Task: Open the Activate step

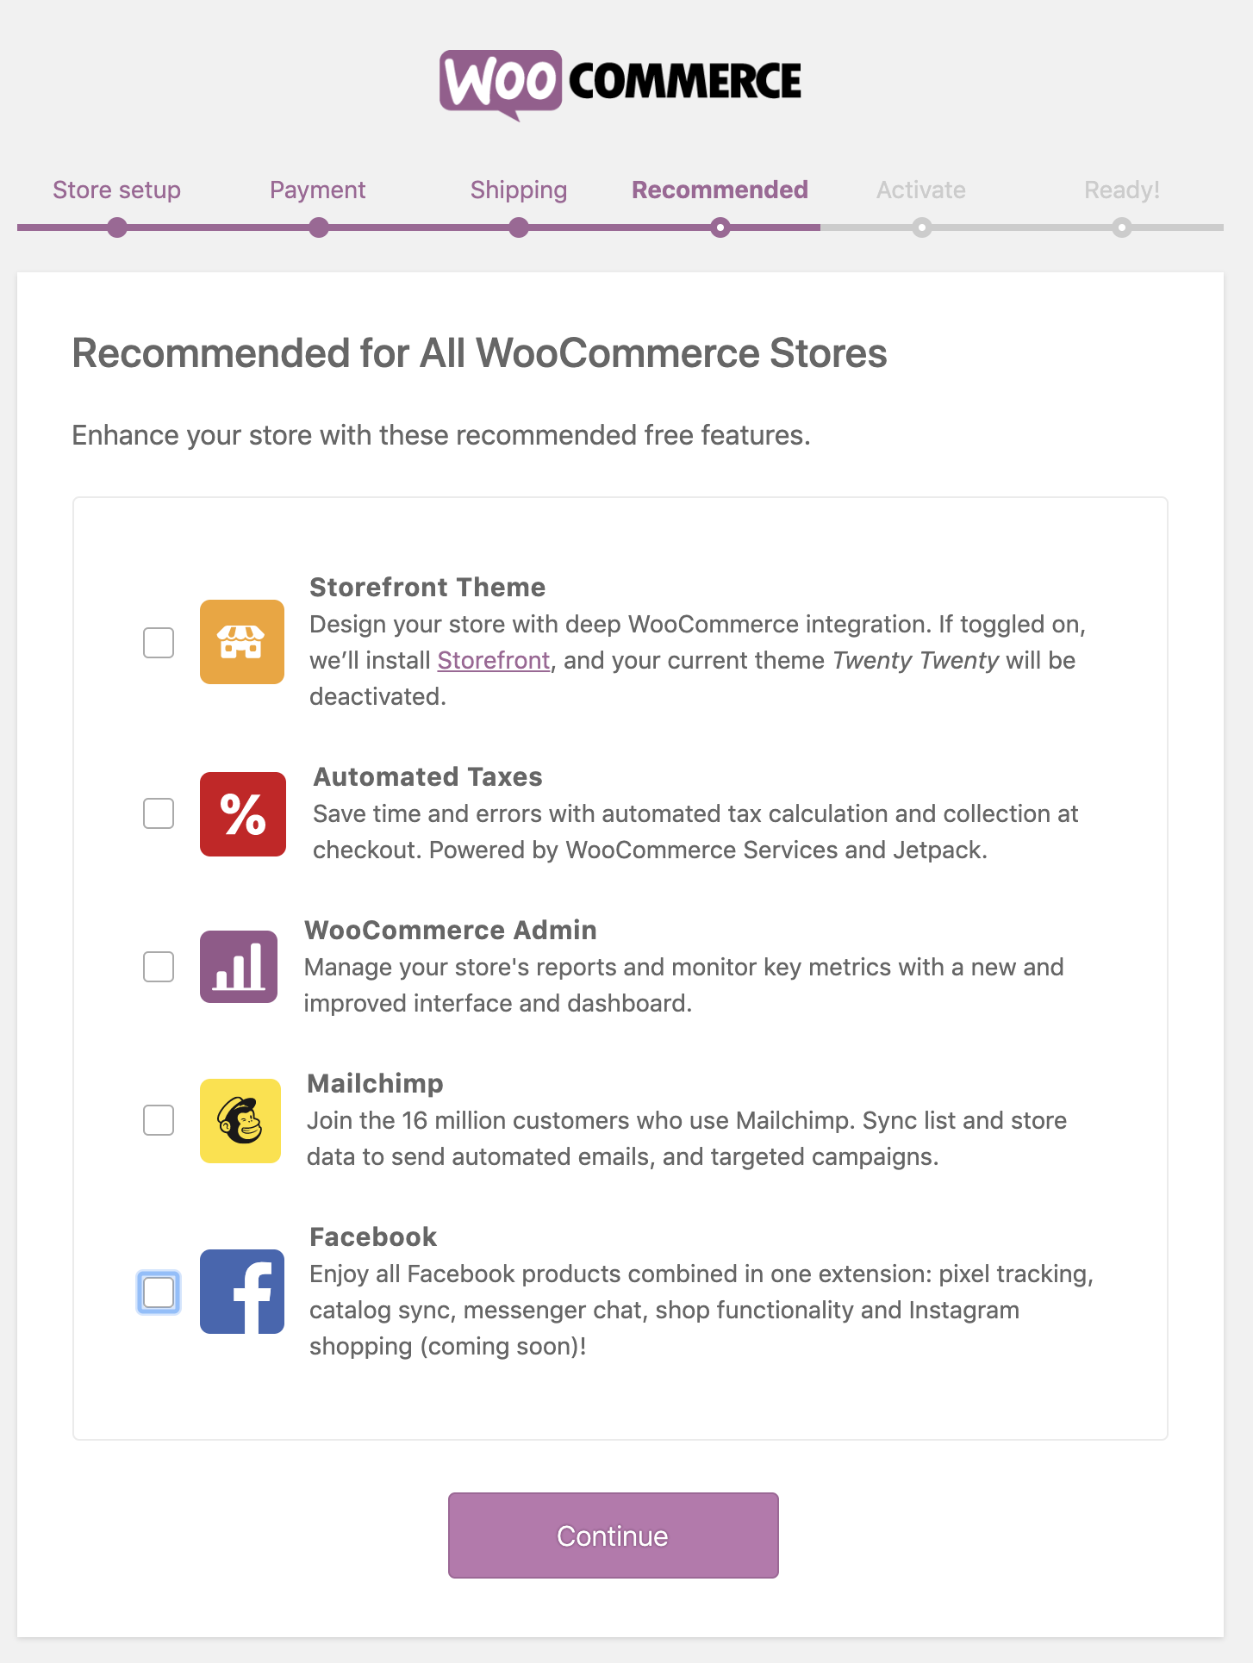Action: pyautogui.click(x=920, y=190)
